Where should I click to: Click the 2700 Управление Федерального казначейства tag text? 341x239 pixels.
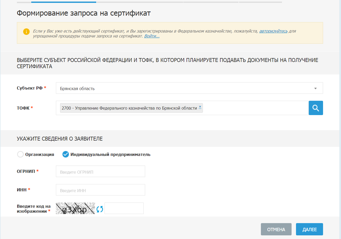129,108
